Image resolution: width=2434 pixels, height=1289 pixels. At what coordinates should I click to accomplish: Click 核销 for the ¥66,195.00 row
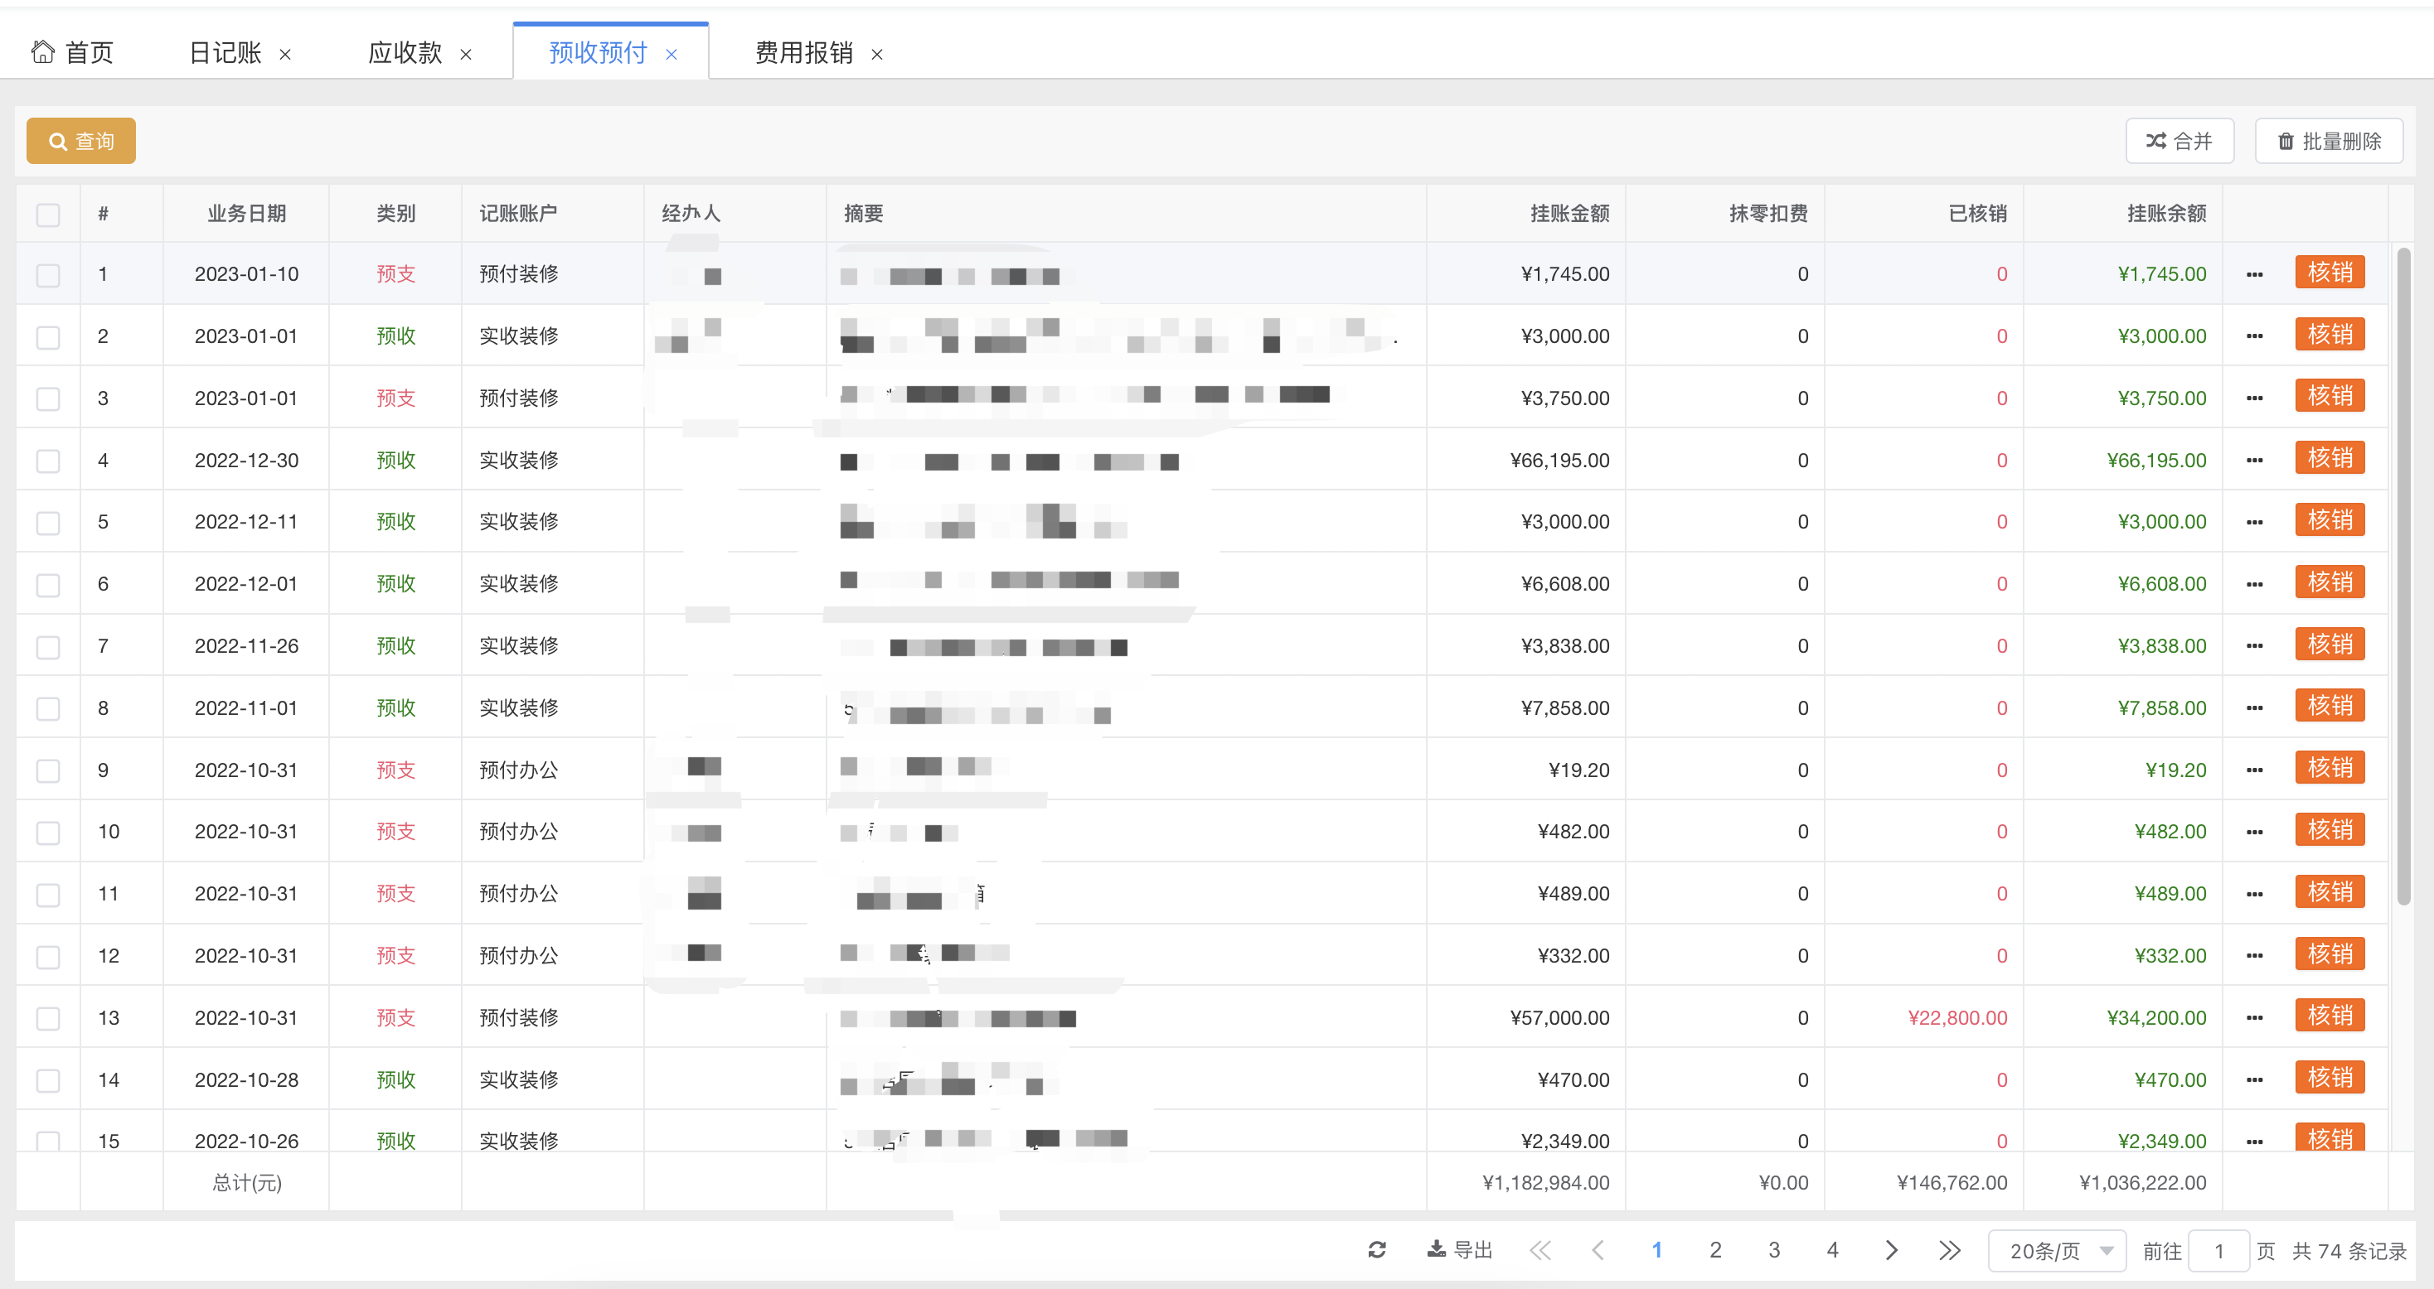(2330, 459)
